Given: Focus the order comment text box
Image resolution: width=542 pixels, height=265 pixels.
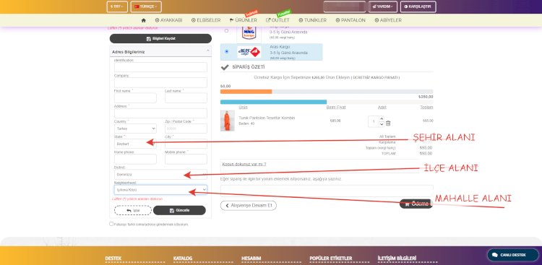Looking at the screenshot, I should 327,191.
